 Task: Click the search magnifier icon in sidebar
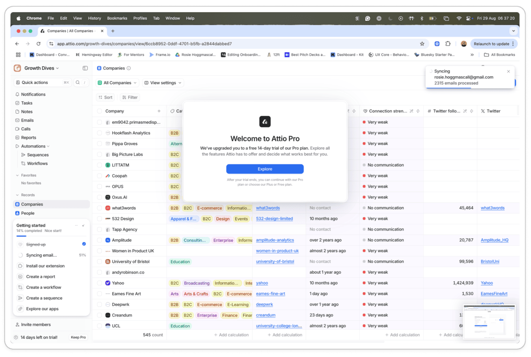point(78,82)
